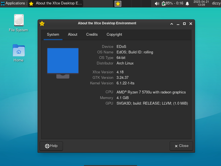Open the volume speaker icon

(x=157, y=4)
